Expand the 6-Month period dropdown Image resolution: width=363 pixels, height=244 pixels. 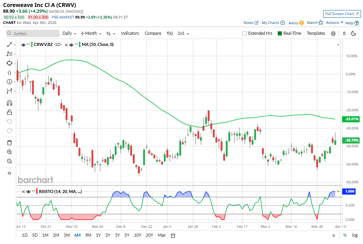(91, 34)
